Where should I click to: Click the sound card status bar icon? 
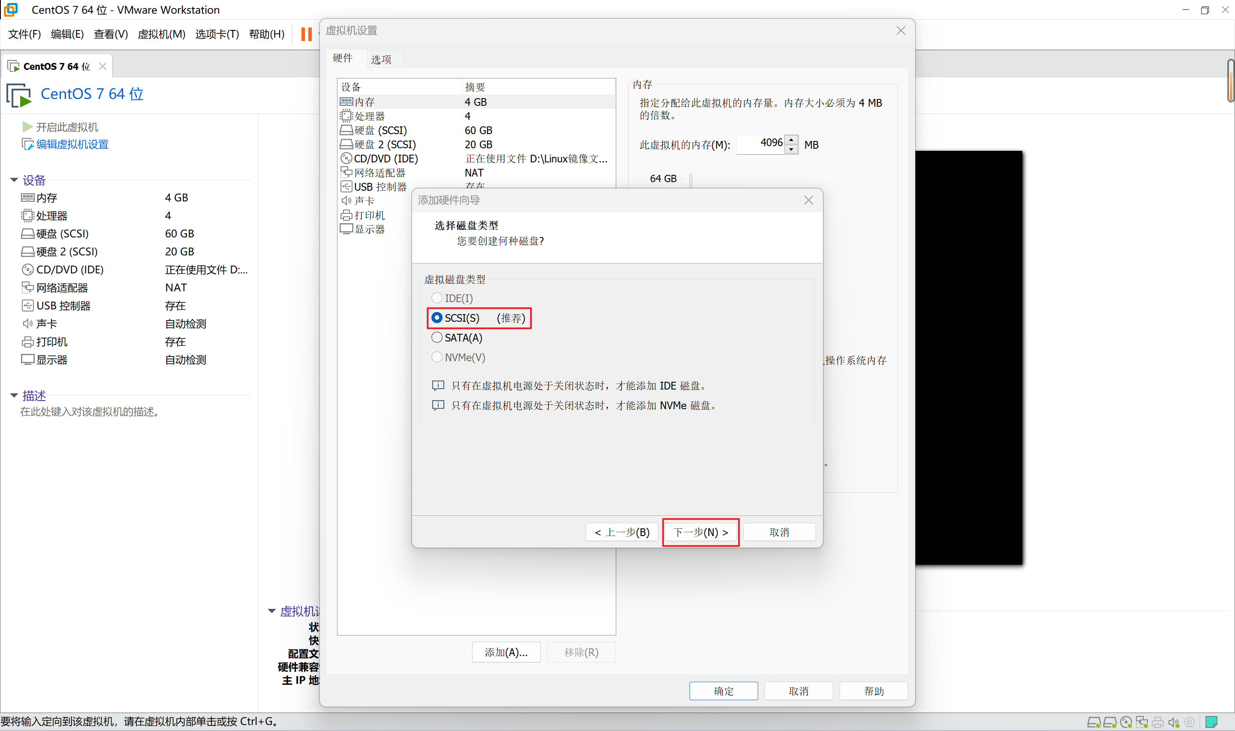coord(1173,722)
